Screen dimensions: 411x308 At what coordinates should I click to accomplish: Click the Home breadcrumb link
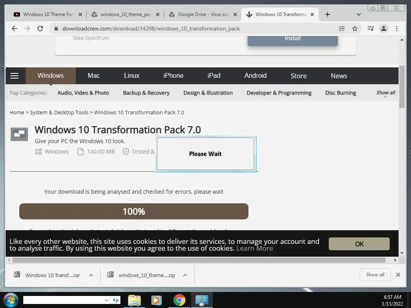click(17, 112)
